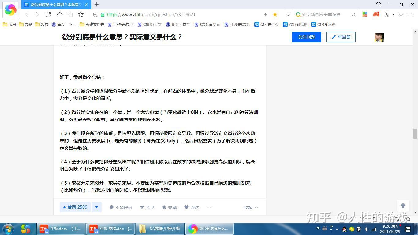418x235 pixels.
Task: Refresh the current webpage
Action: (x=48, y=14)
